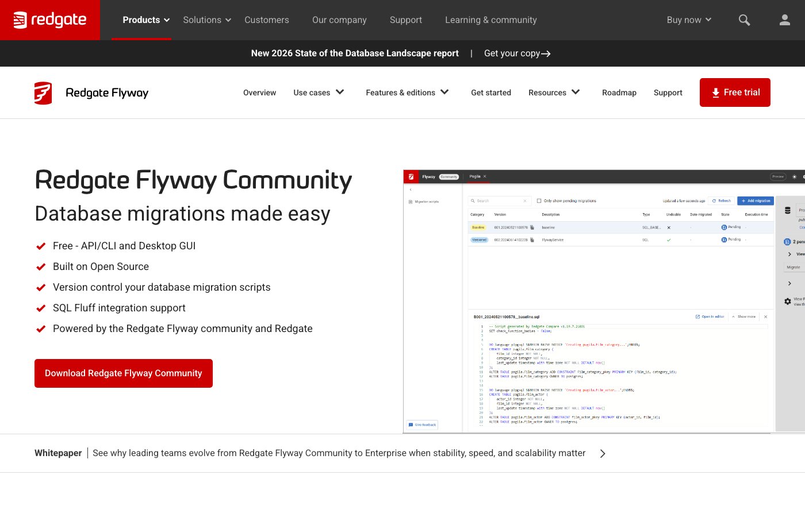Copy migration version 001 using the copy icon
This screenshot has width=805, height=517.
click(x=532, y=226)
